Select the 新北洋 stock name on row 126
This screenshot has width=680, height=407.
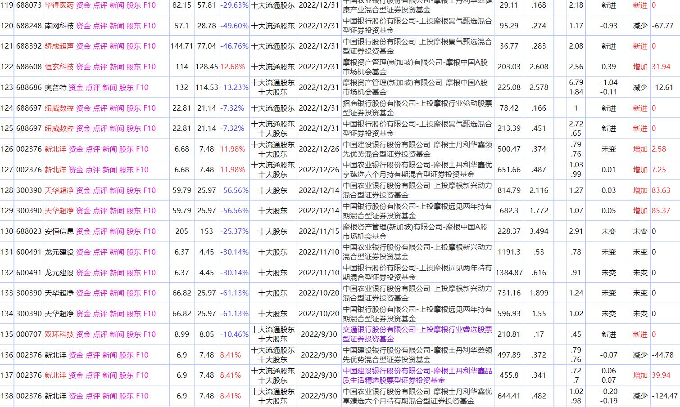pos(55,149)
